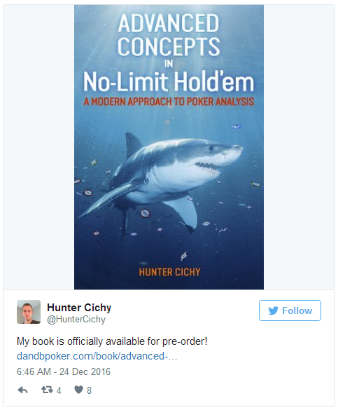Screen dimensions: 338x410
Task: View the retweet count of 4
Action: click(59, 390)
